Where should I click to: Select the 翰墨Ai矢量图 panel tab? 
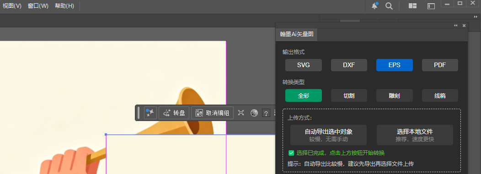coord(297,35)
